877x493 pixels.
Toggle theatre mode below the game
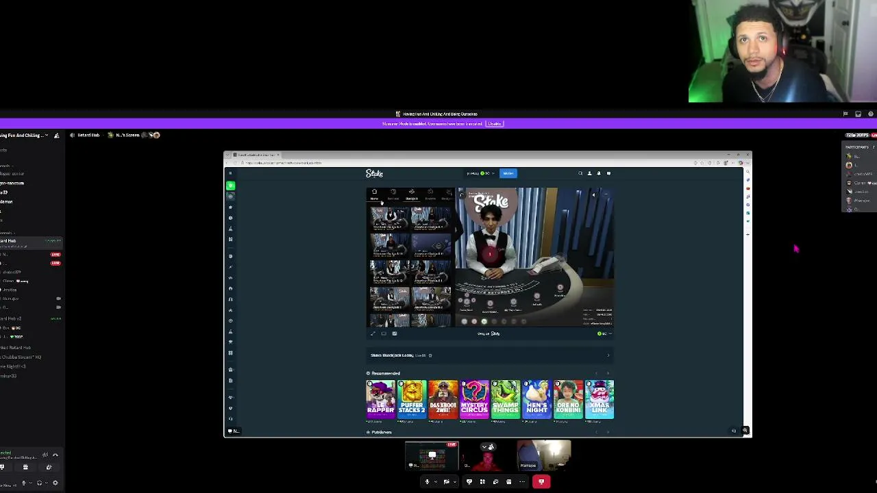pos(384,333)
